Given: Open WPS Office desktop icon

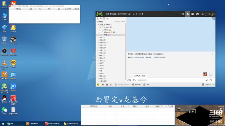Looking at the screenshot, I should pyautogui.click(x=13, y=52).
